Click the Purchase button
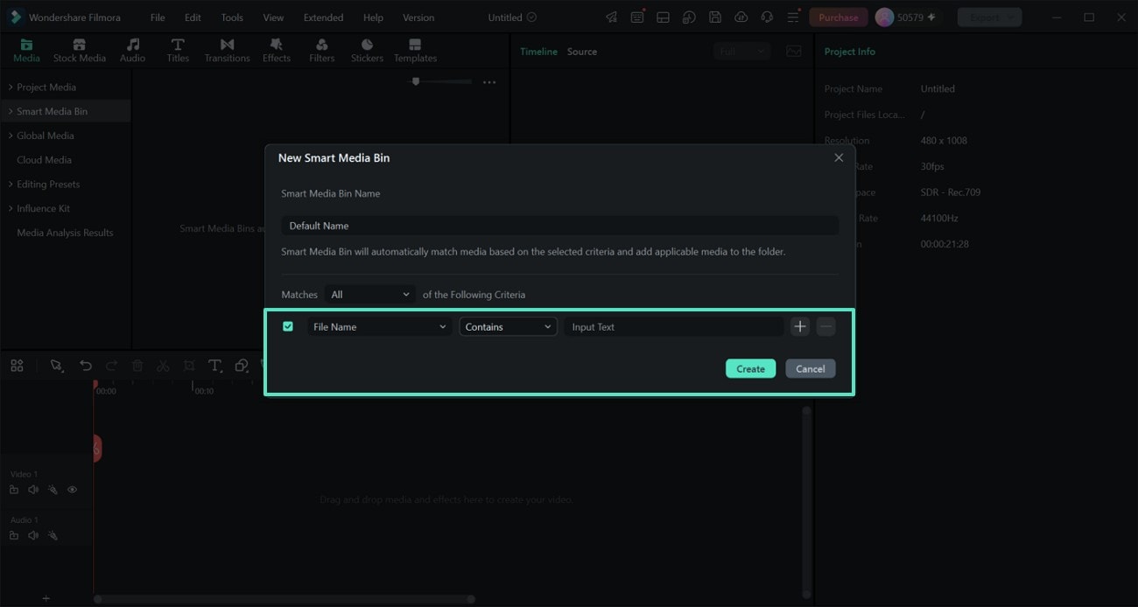 tap(839, 17)
